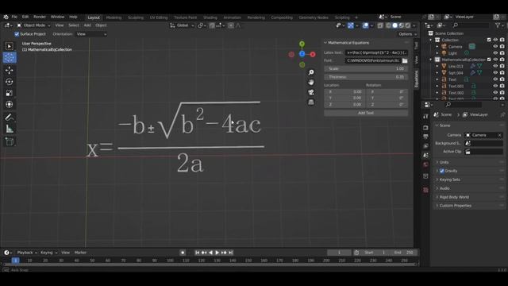The width and height of the screenshot is (508, 286).
Task: Switch to the Modeling workspace tab
Action: tap(114, 17)
